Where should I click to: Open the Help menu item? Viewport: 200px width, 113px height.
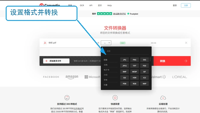109,5
